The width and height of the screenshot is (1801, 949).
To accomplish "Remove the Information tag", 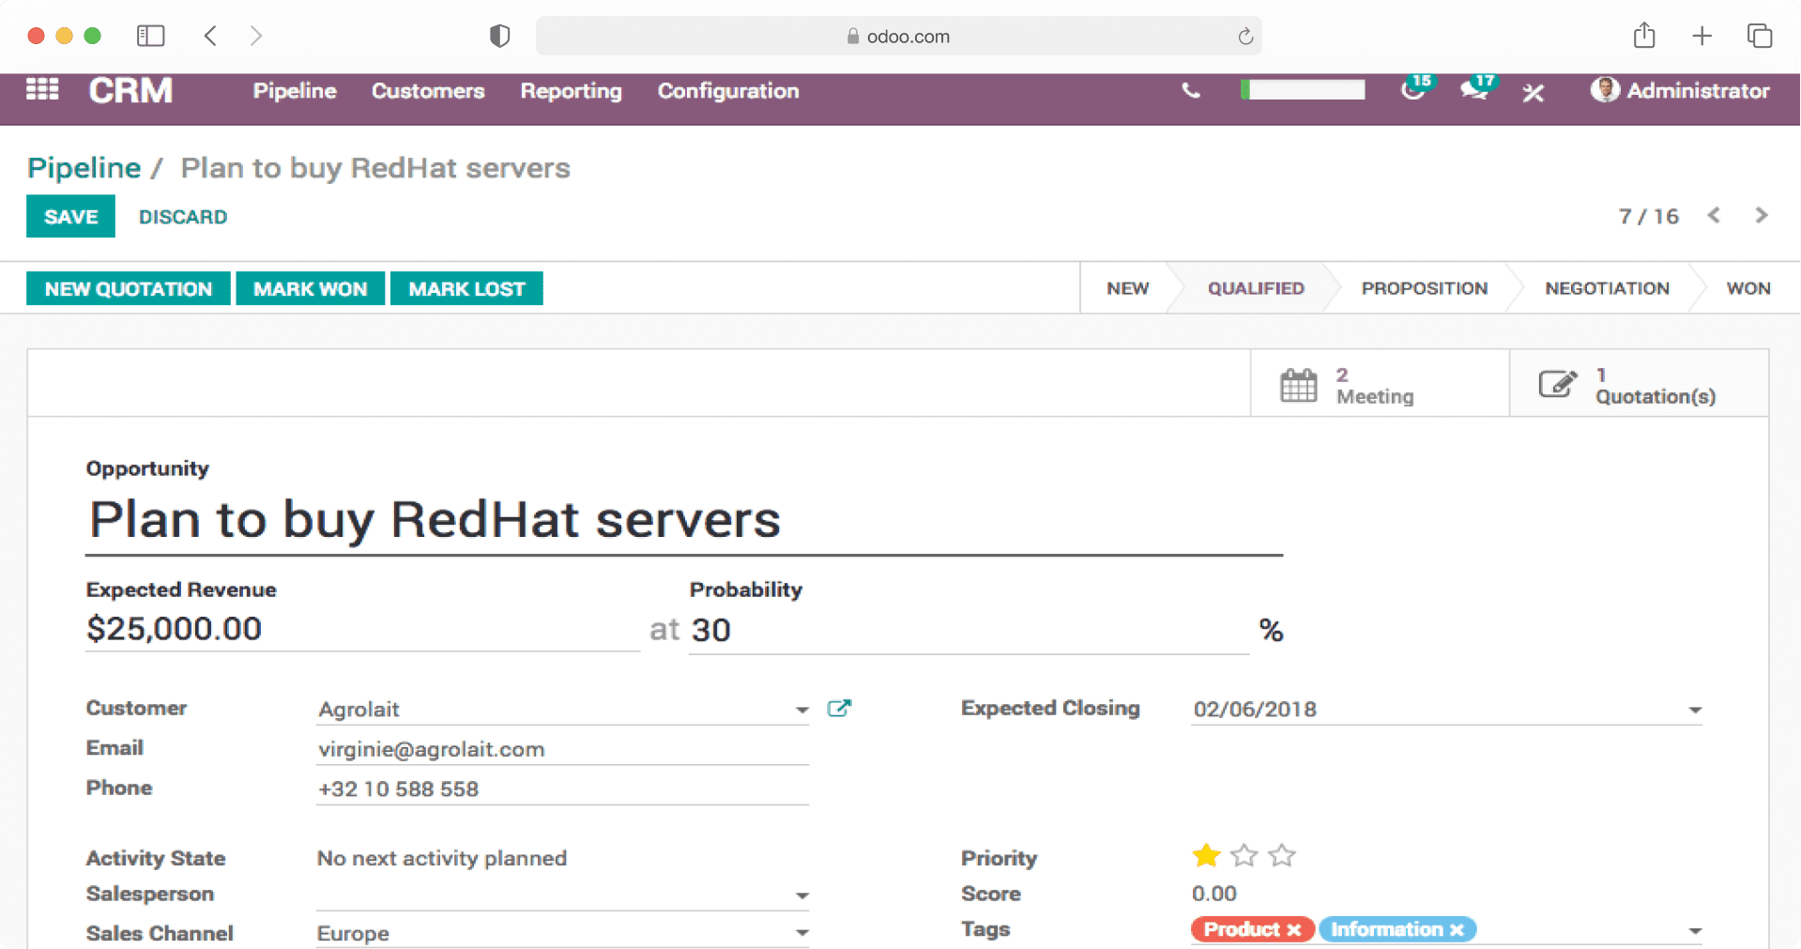I will pyautogui.click(x=1457, y=929).
